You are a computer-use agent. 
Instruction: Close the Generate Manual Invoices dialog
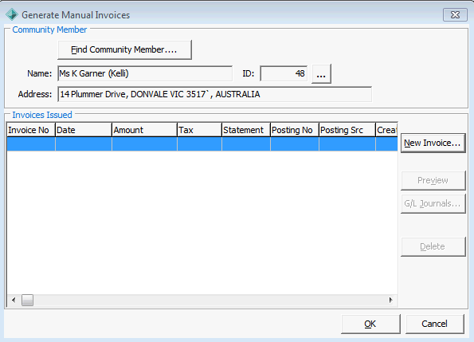(x=455, y=15)
